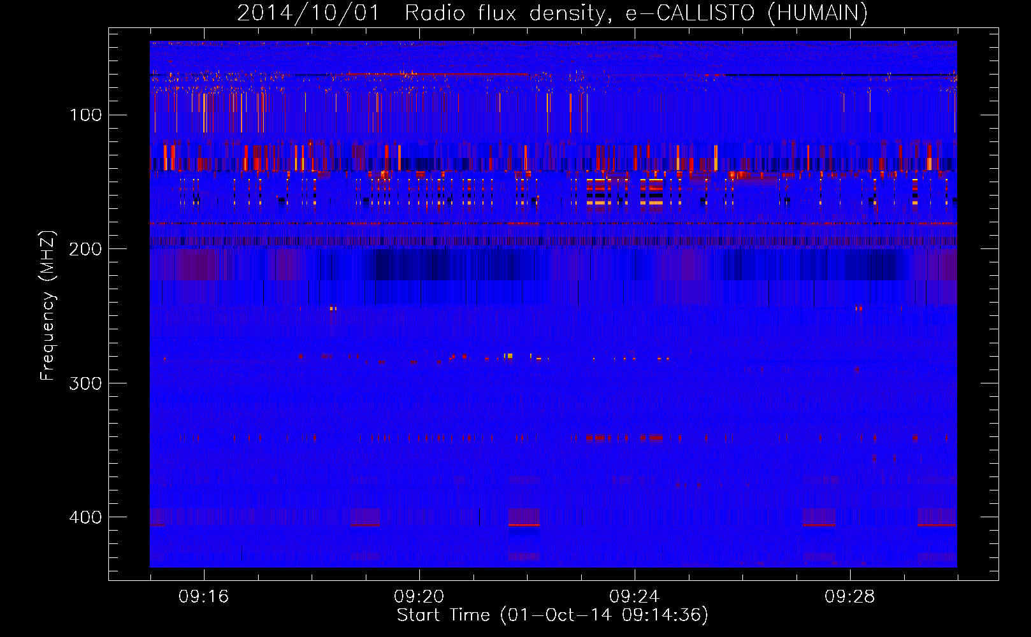Click the 200 frequency tick label
The width and height of the screenshot is (1031, 637).
pos(85,249)
